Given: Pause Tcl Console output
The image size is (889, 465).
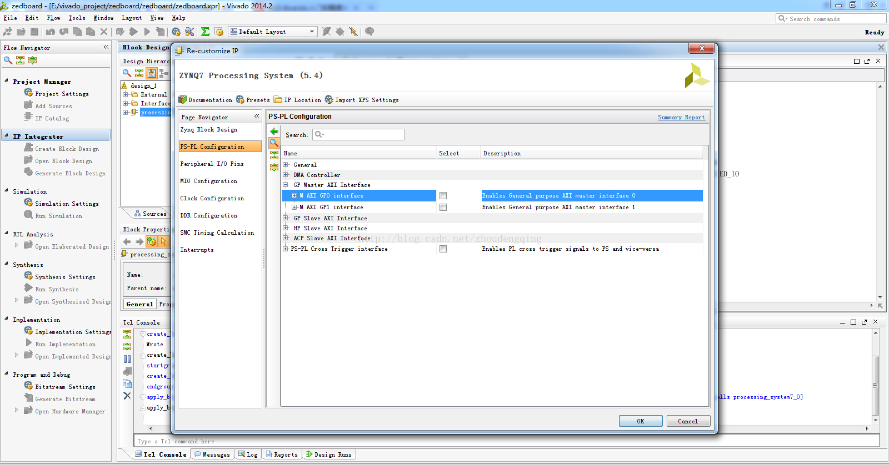Looking at the screenshot, I should 127,359.
